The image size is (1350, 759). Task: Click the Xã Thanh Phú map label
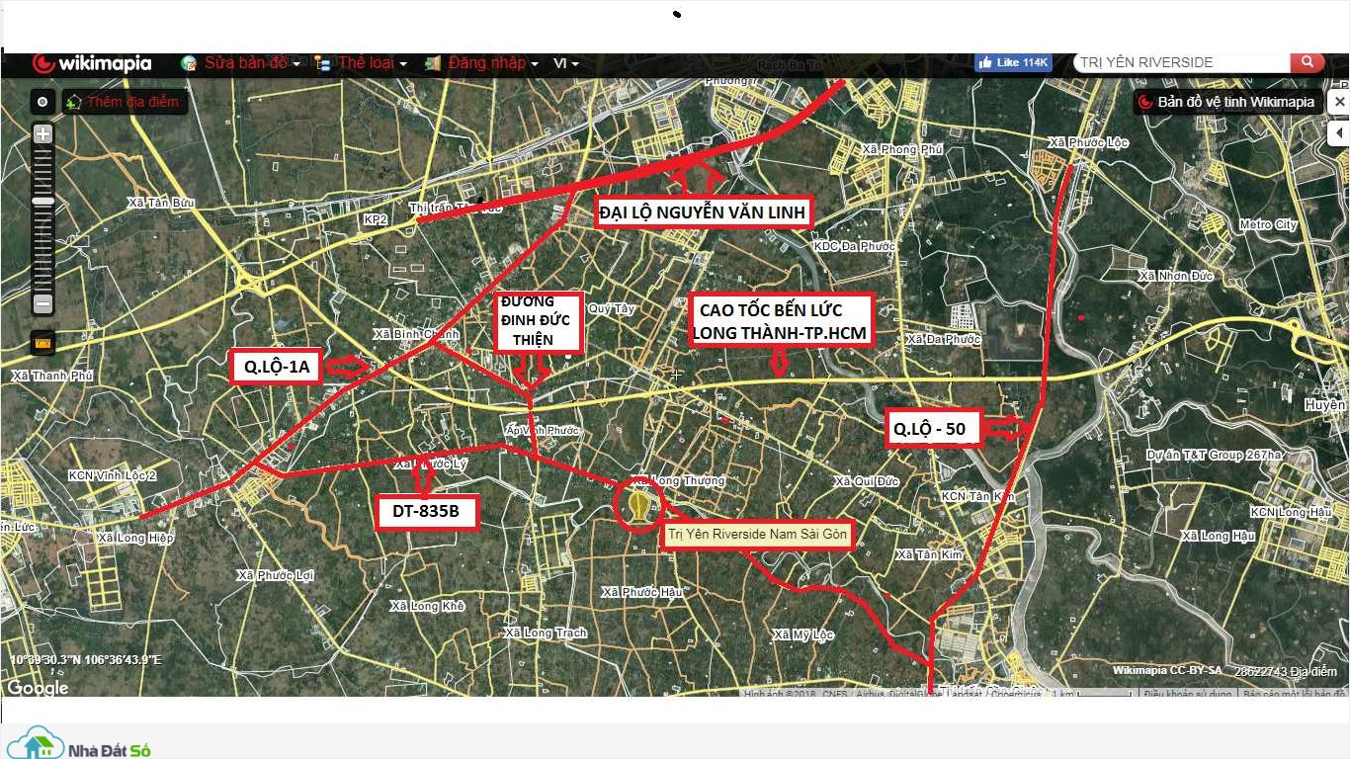click(x=51, y=376)
